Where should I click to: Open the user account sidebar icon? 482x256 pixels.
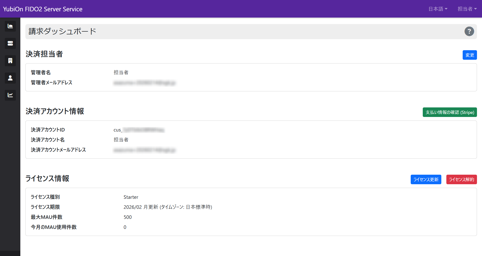point(10,78)
